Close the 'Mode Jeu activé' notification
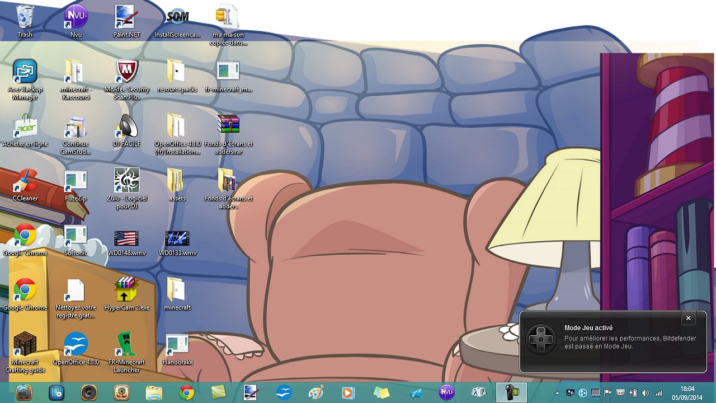Screen dimensions: 716x403 pyautogui.click(x=689, y=318)
